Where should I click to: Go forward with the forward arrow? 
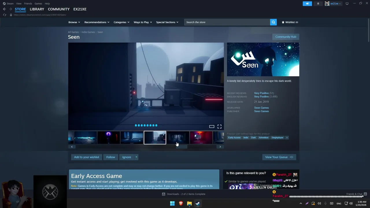coord(10,9)
